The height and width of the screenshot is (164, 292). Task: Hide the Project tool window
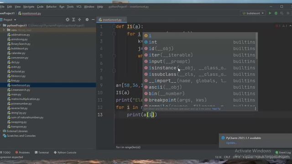pos(93,20)
